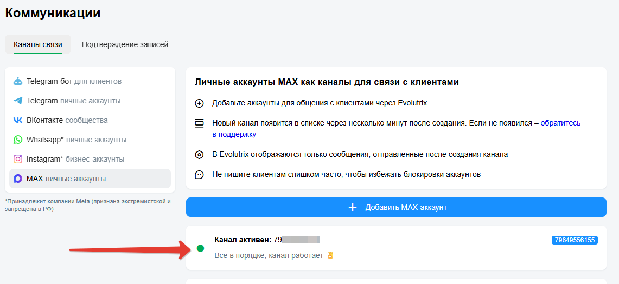The image size is (619, 284).
Task: Click the Whatsapp green logo icon
Action: coord(18,140)
